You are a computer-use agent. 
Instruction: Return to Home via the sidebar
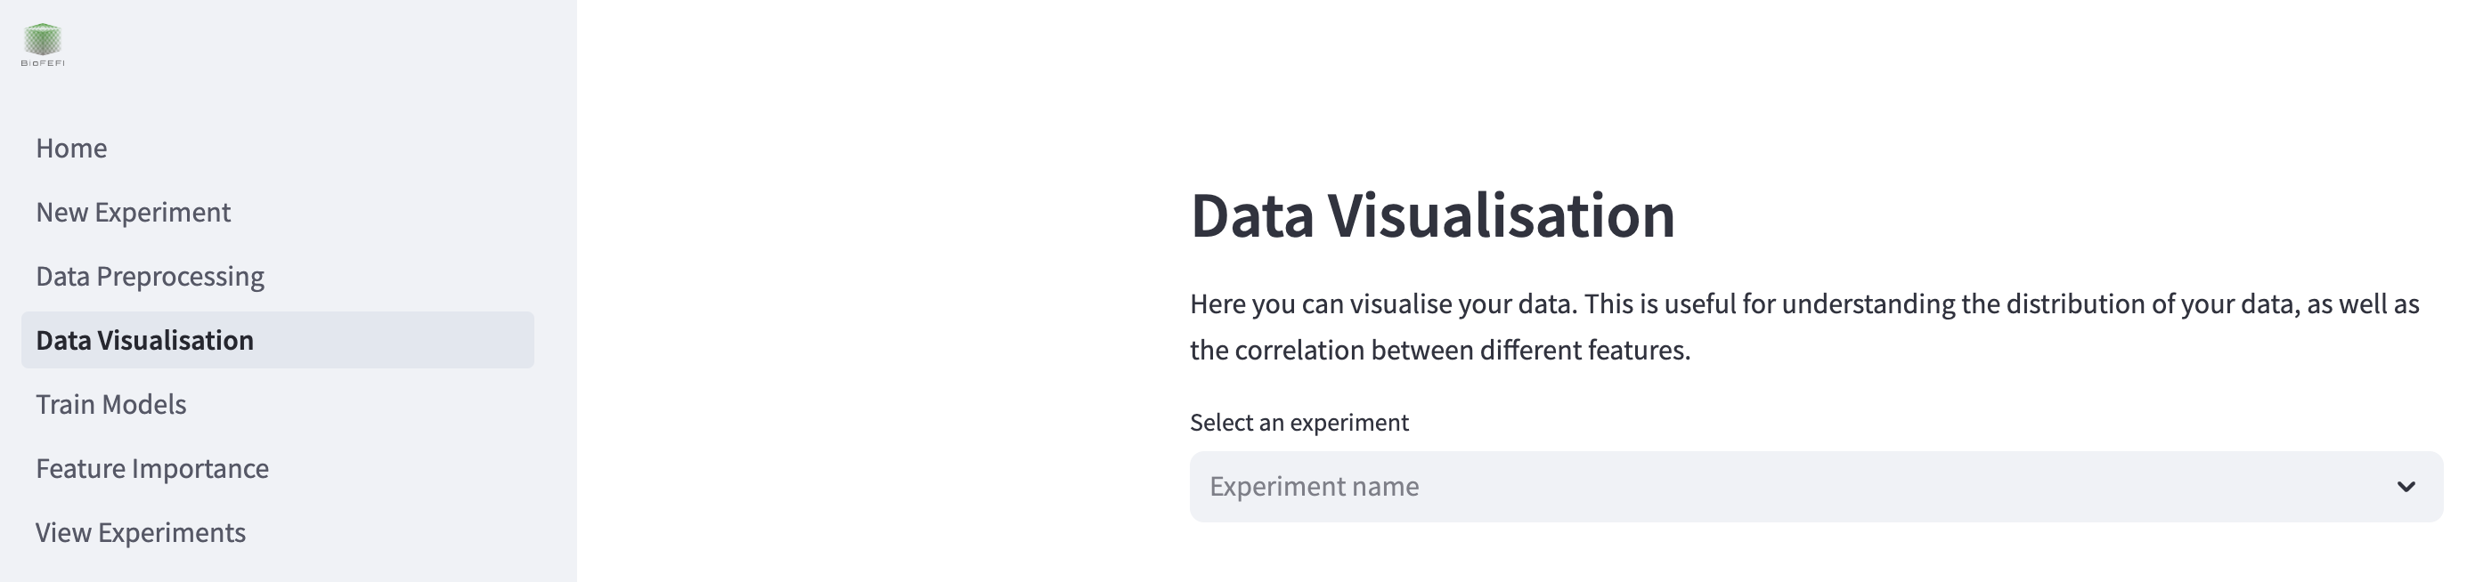tap(72, 148)
